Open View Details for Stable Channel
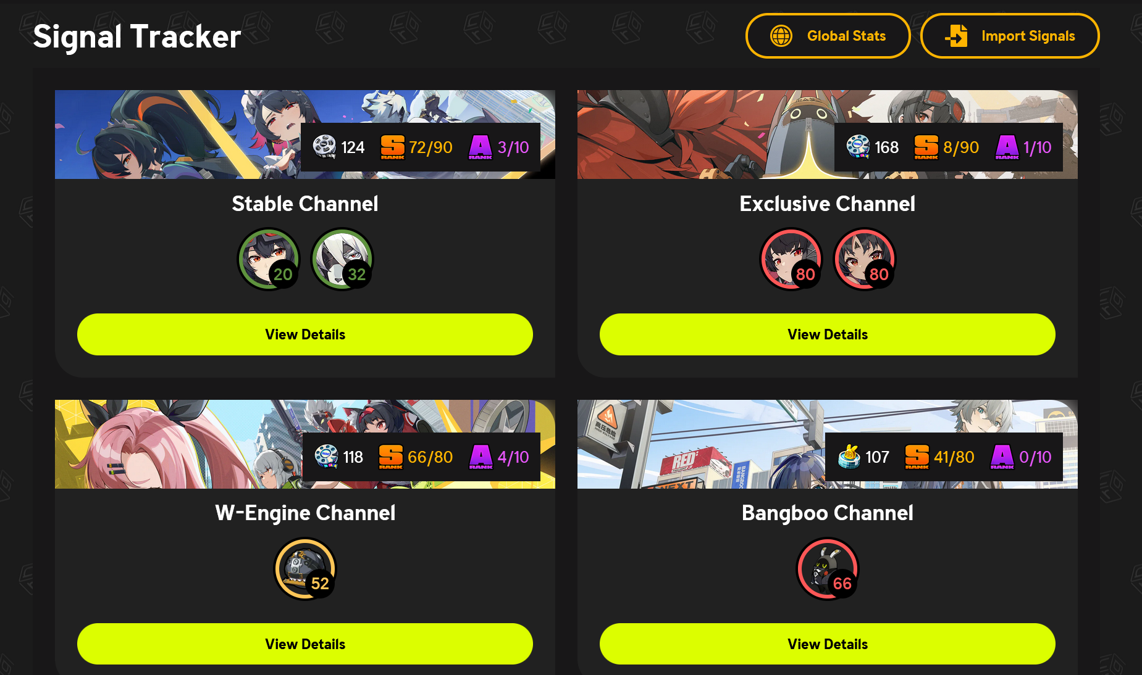Screen dimensions: 1142x675 point(305,334)
